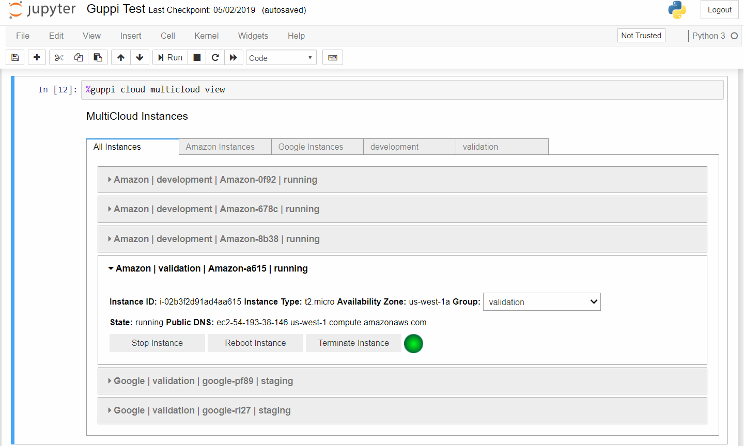Click the In [12] cell prompt
The height and width of the screenshot is (446, 744).
click(57, 89)
